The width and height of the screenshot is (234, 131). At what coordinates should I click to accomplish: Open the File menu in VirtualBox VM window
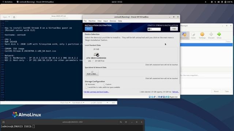(x=85, y=21)
